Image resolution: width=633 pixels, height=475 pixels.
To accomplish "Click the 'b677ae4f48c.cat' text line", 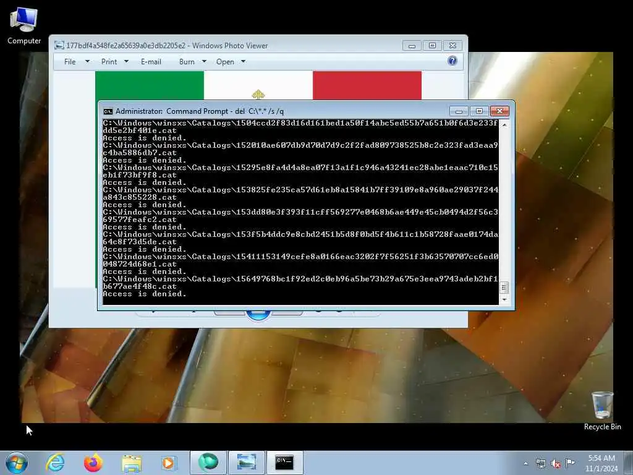I will pyautogui.click(x=140, y=286).
